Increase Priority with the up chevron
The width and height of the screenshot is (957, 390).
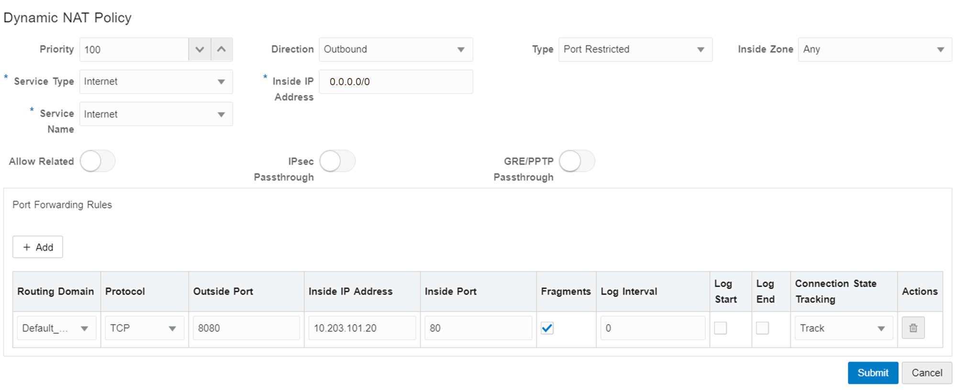(x=222, y=50)
